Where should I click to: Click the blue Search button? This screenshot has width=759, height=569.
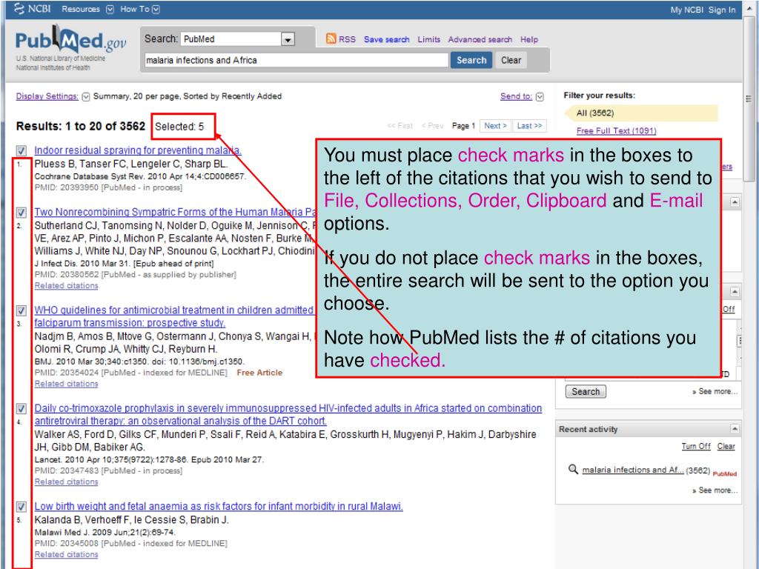point(471,60)
